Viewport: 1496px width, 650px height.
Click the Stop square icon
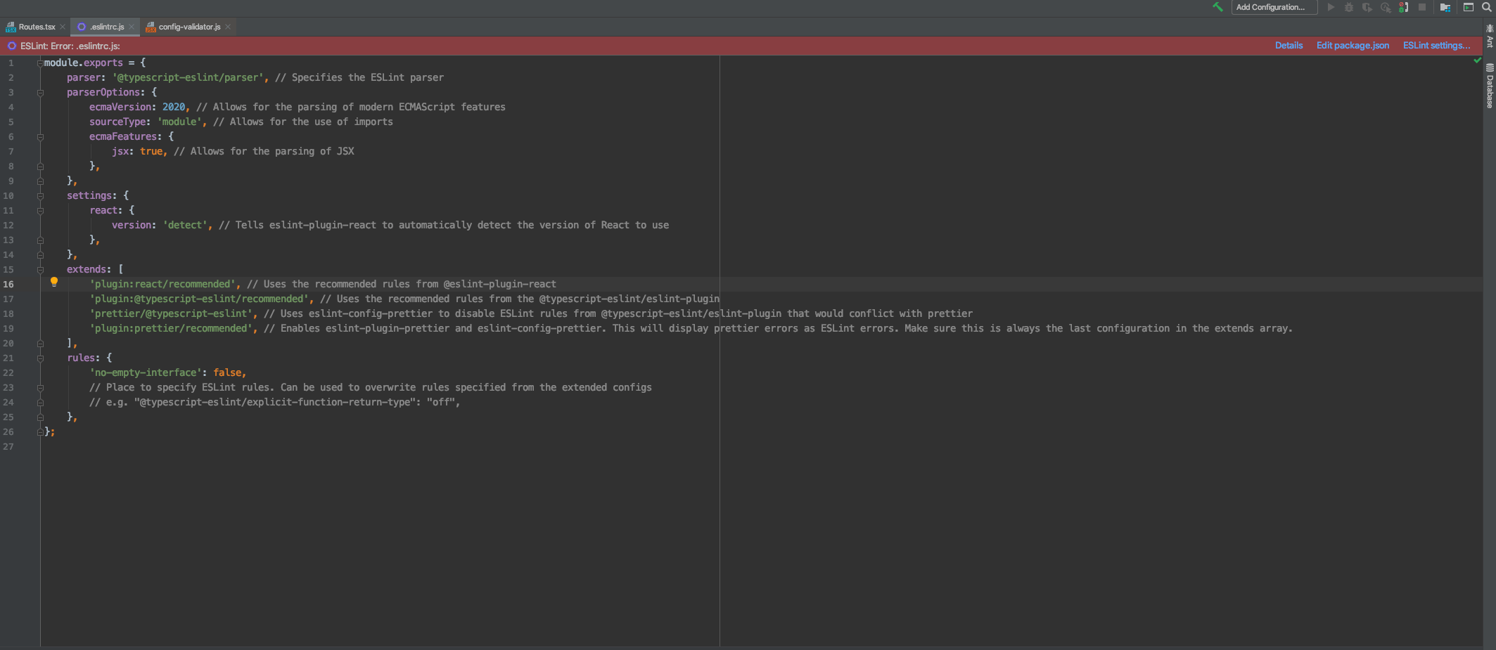pyautogui.click(x=1422, y=7)
